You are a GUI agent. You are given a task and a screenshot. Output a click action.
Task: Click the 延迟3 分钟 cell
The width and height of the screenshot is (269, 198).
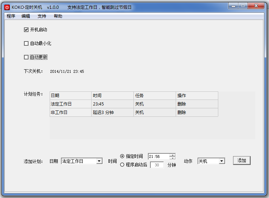click(113, 113)
